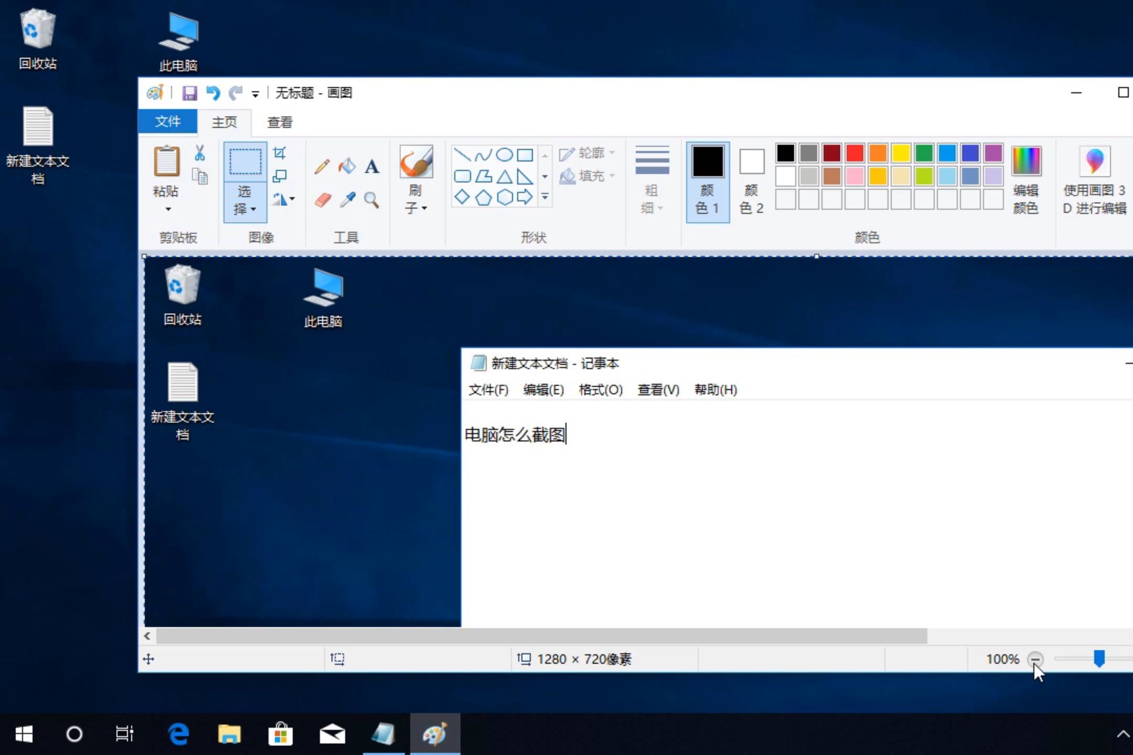Choose the Pentagon shape

pos(483,197)
